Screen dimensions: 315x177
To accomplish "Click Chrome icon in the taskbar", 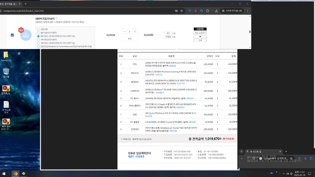I will click(15, 174).
